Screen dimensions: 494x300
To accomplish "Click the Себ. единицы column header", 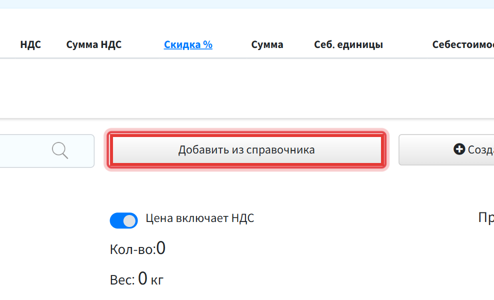I will click(x=348, y=44).
